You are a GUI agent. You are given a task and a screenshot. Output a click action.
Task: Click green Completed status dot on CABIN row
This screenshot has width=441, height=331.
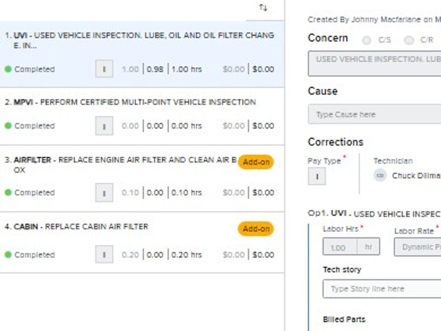point(8,255)
